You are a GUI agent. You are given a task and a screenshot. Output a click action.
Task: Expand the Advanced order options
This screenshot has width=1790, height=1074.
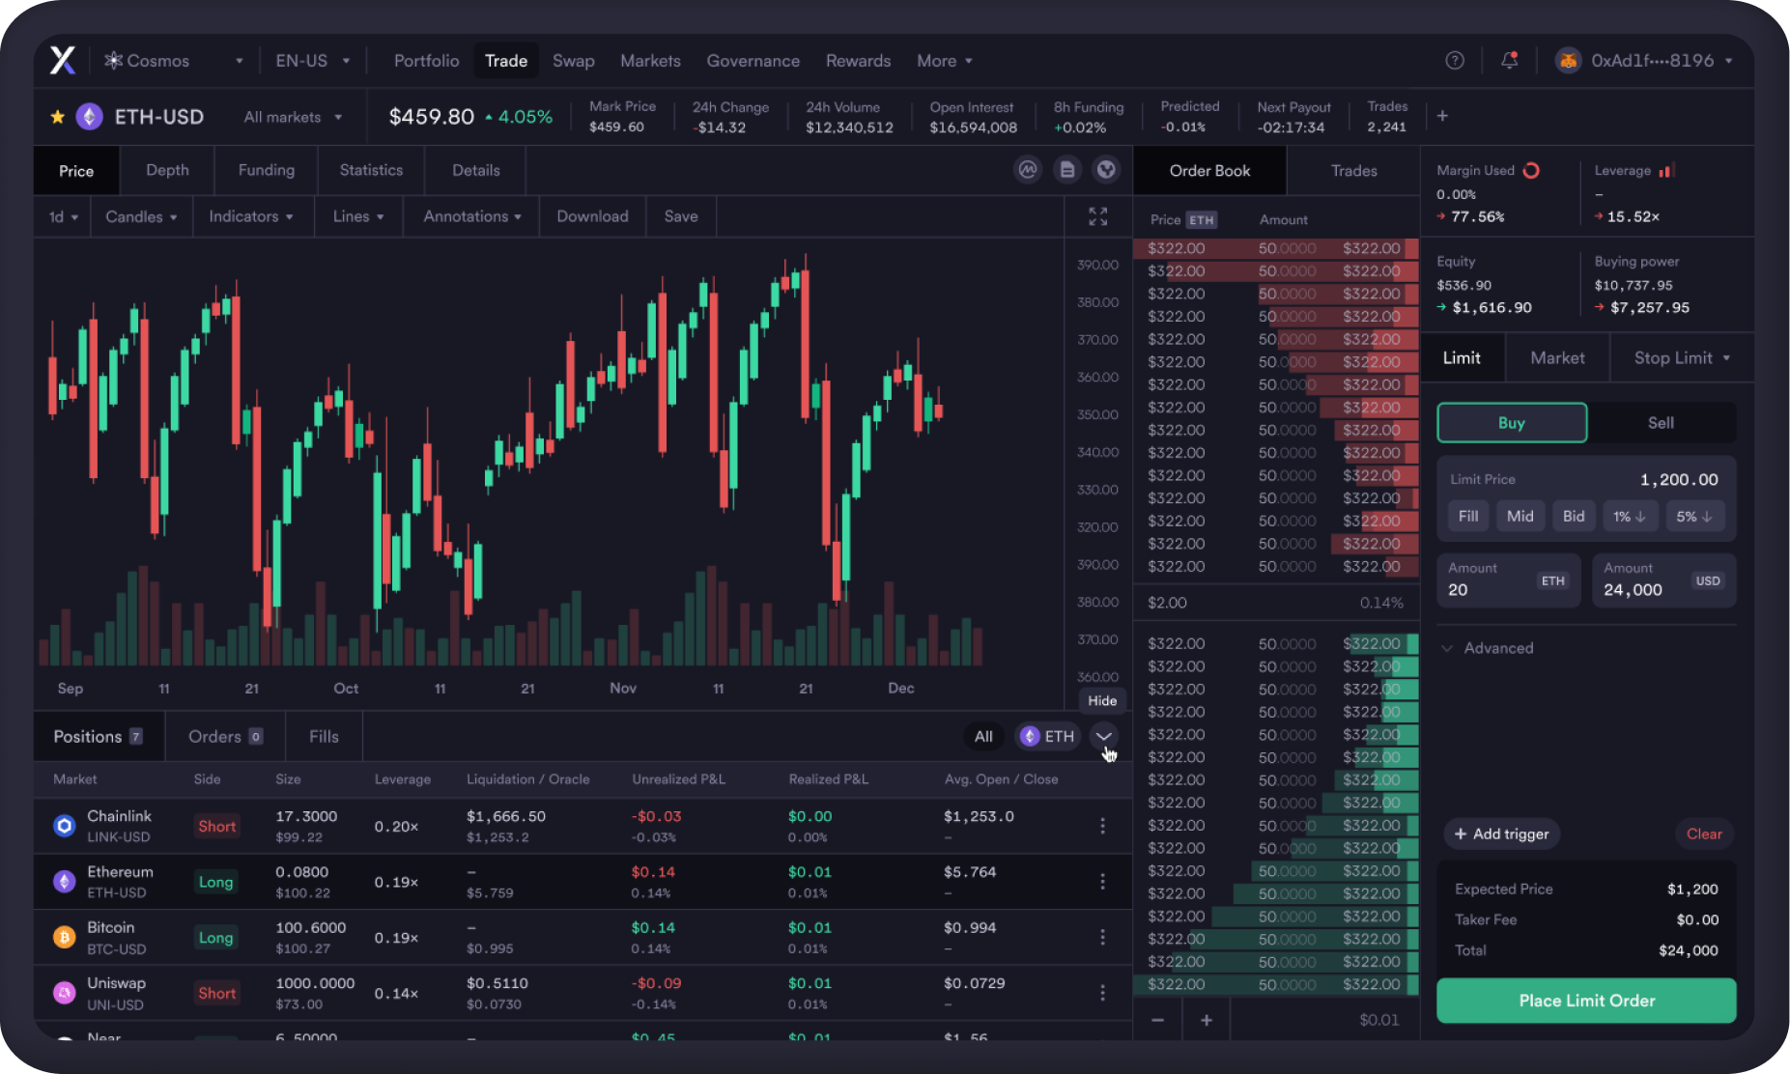coord(1496,648)
